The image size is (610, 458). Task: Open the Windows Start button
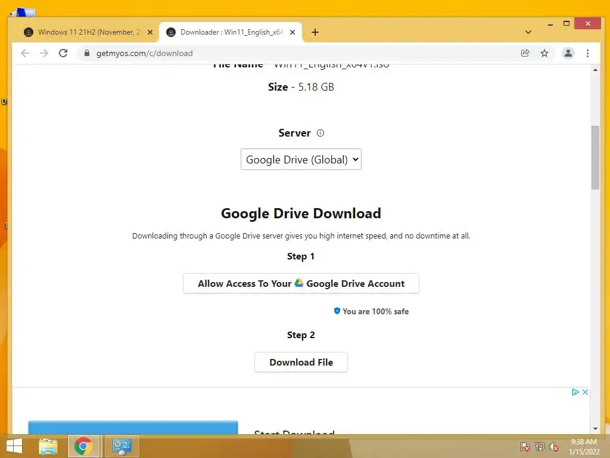[x=14, y=446]
